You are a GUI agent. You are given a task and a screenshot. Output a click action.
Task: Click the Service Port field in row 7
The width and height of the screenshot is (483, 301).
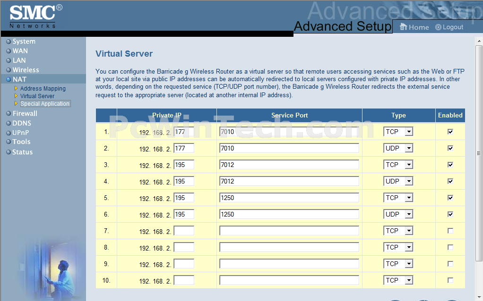point(289,231)
